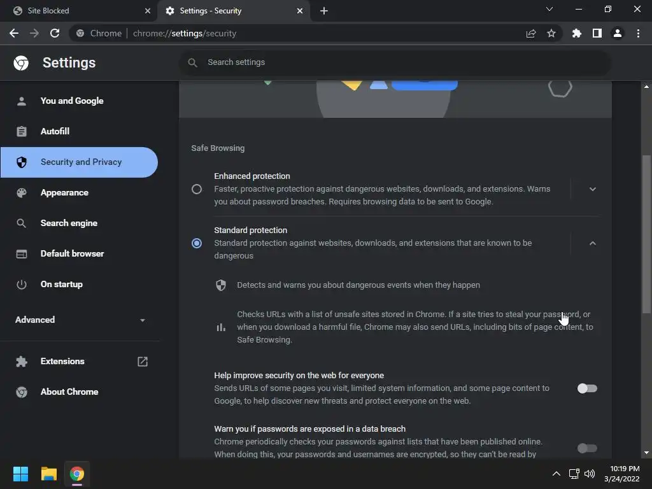
Task: Expand Enhanced protection details chevron
Action: (x=593, y=189)
